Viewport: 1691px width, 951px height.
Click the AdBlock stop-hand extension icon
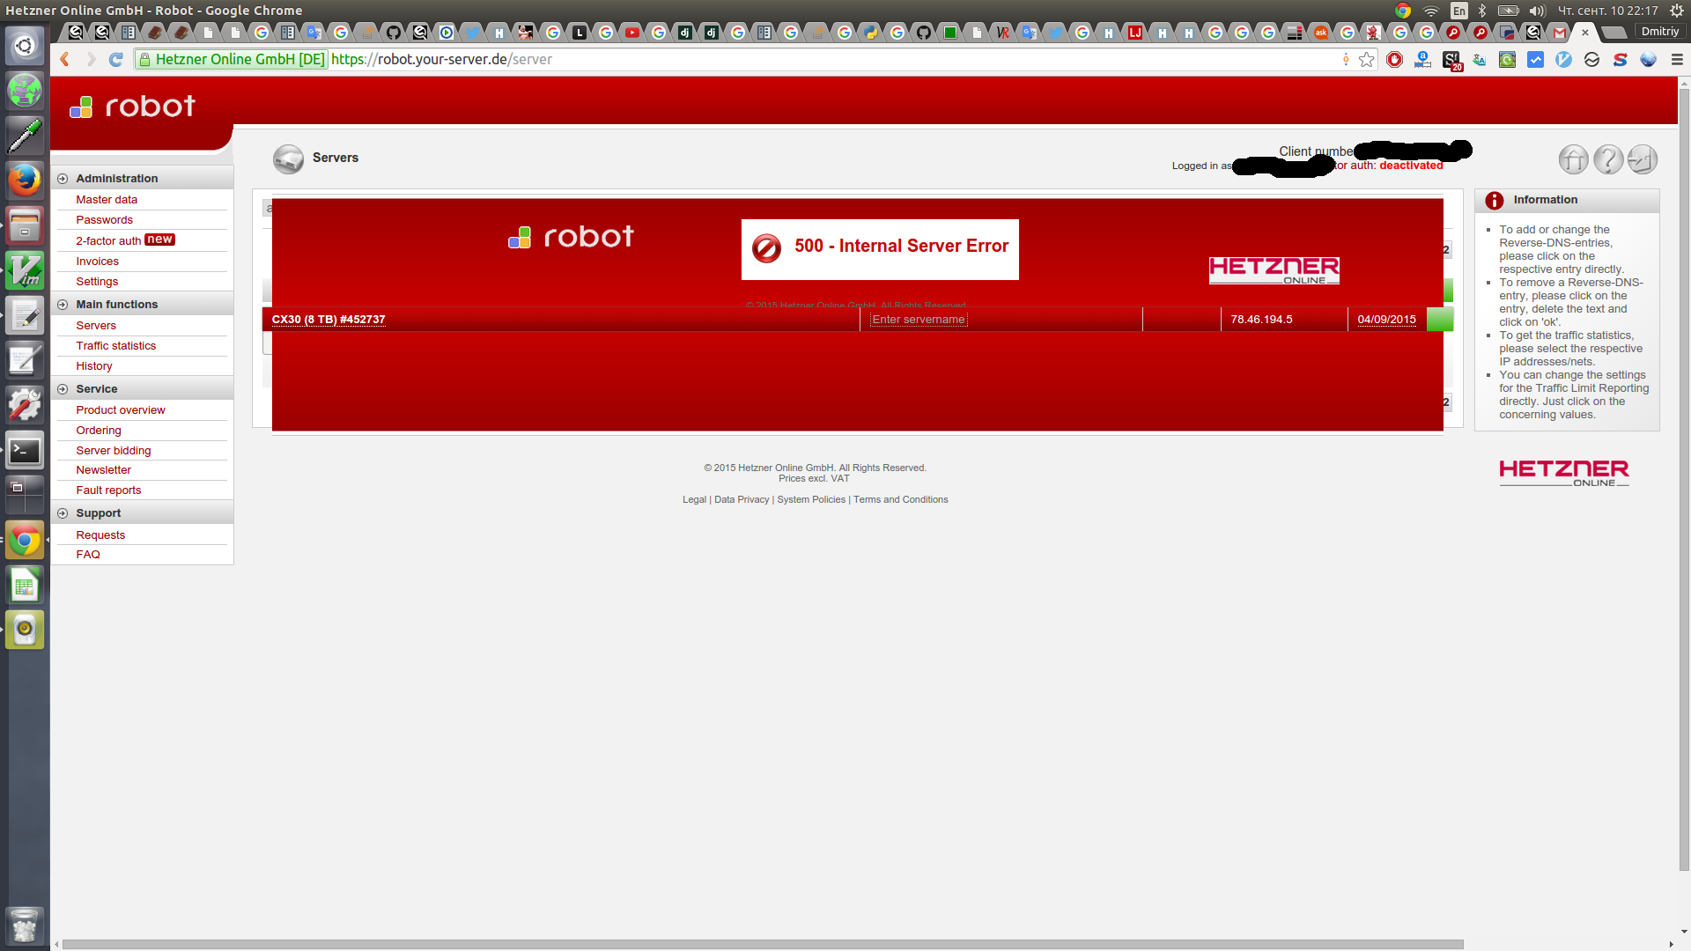pyautogui.click(x=1394, y=60)
